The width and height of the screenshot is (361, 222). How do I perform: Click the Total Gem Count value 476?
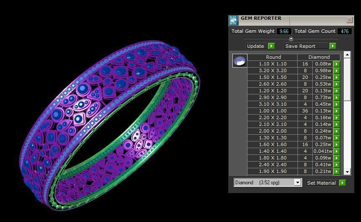tap(345, 31)
